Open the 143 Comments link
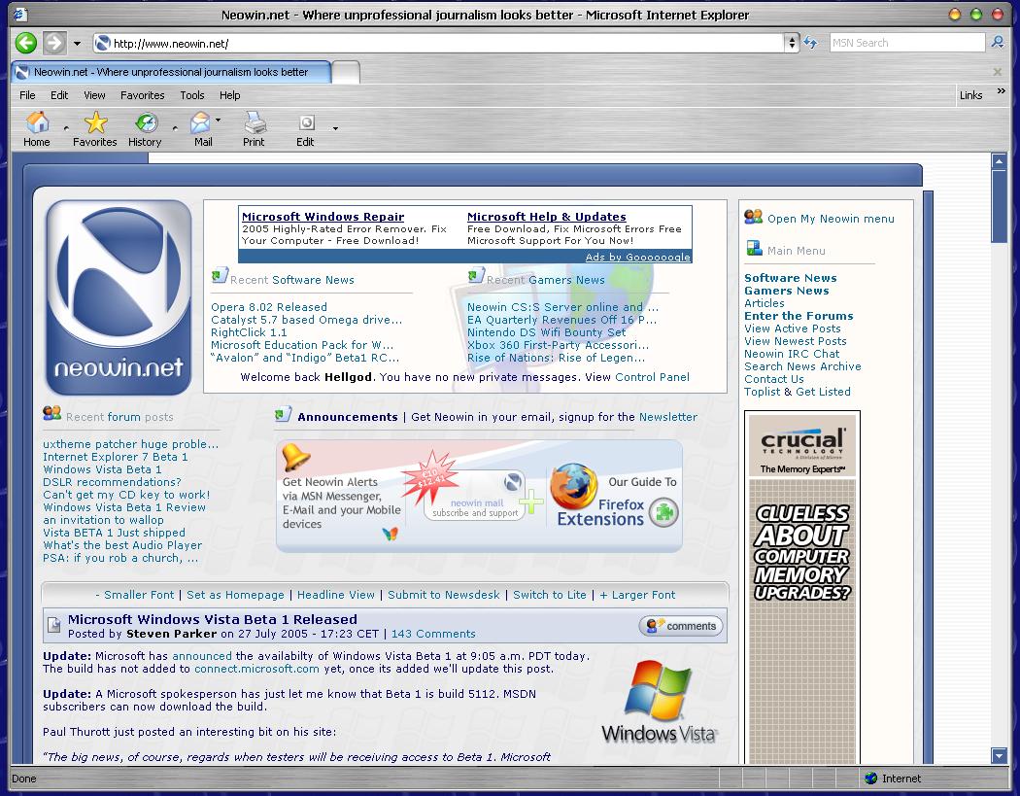The width and height of the screenshot is (1020, 796). (x=433, y=634)
